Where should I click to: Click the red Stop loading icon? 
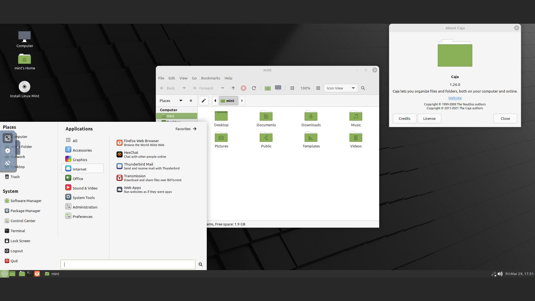[244, 88]
